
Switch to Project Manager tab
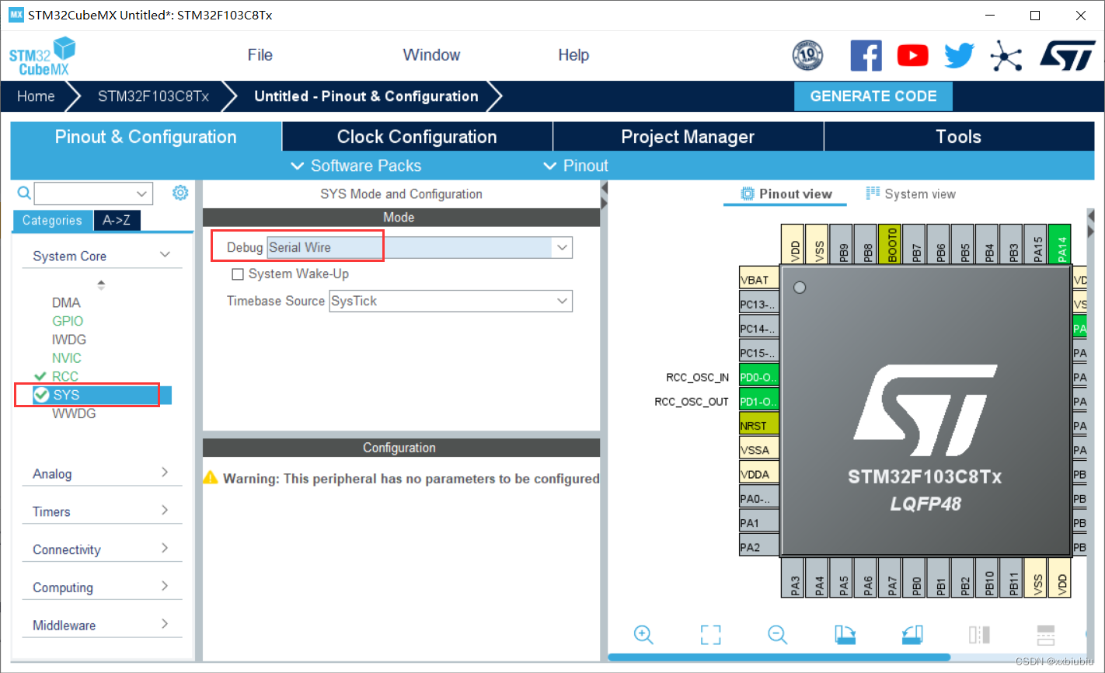coord(688,137)
